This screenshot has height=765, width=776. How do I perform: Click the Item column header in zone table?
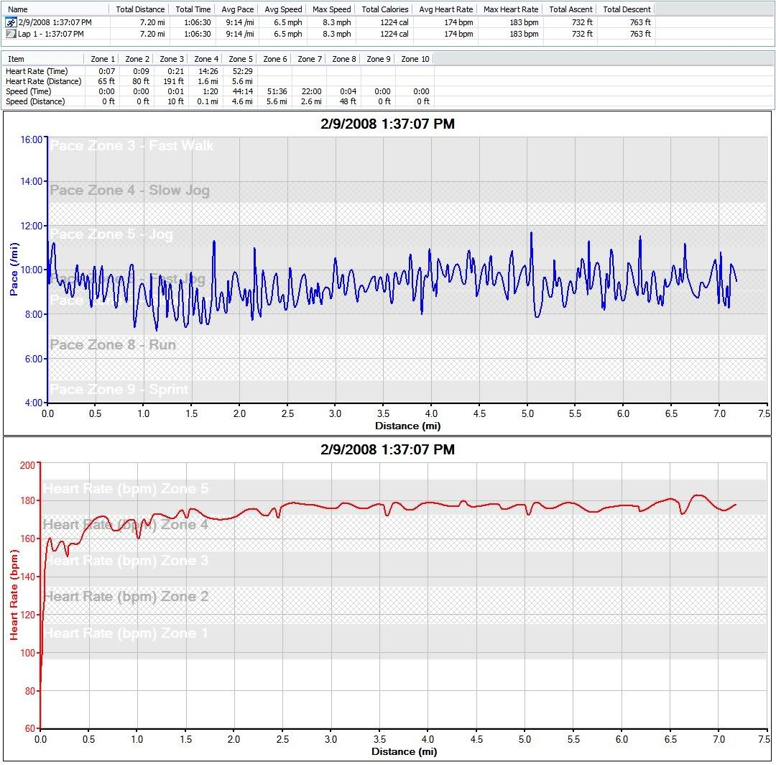(16, 59)
